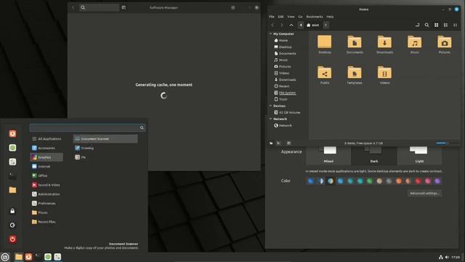Click the left path-bar scroll arrow

pyautogui.click(x=301, y=25)
